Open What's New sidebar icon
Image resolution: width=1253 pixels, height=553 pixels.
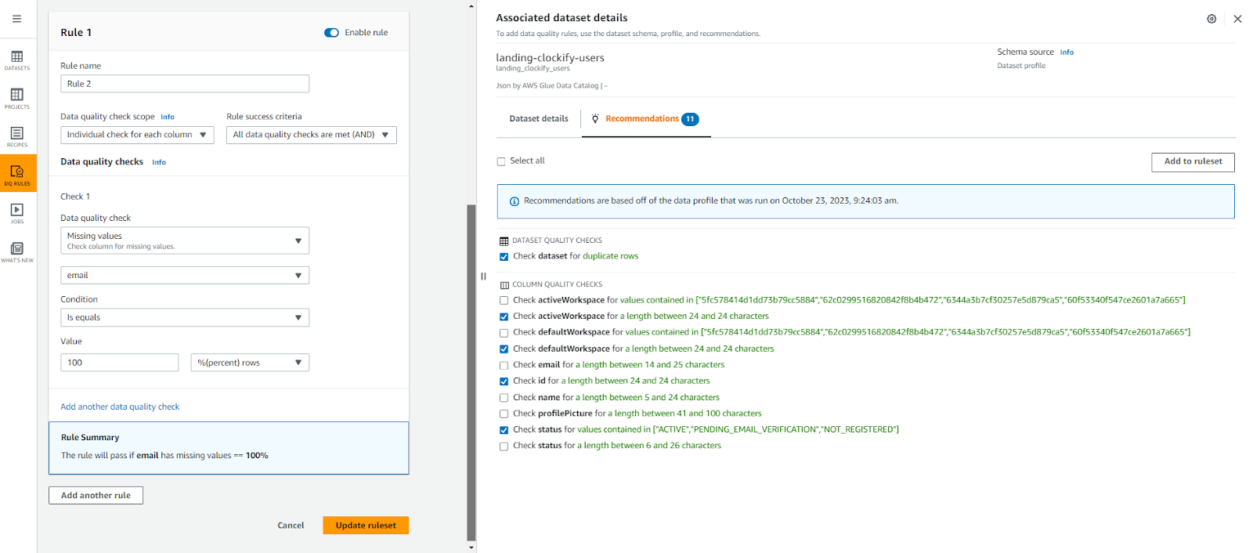[17, 251]
